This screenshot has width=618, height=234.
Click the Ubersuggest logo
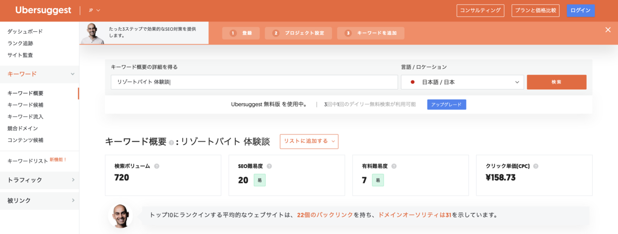[x=44, y=10]
